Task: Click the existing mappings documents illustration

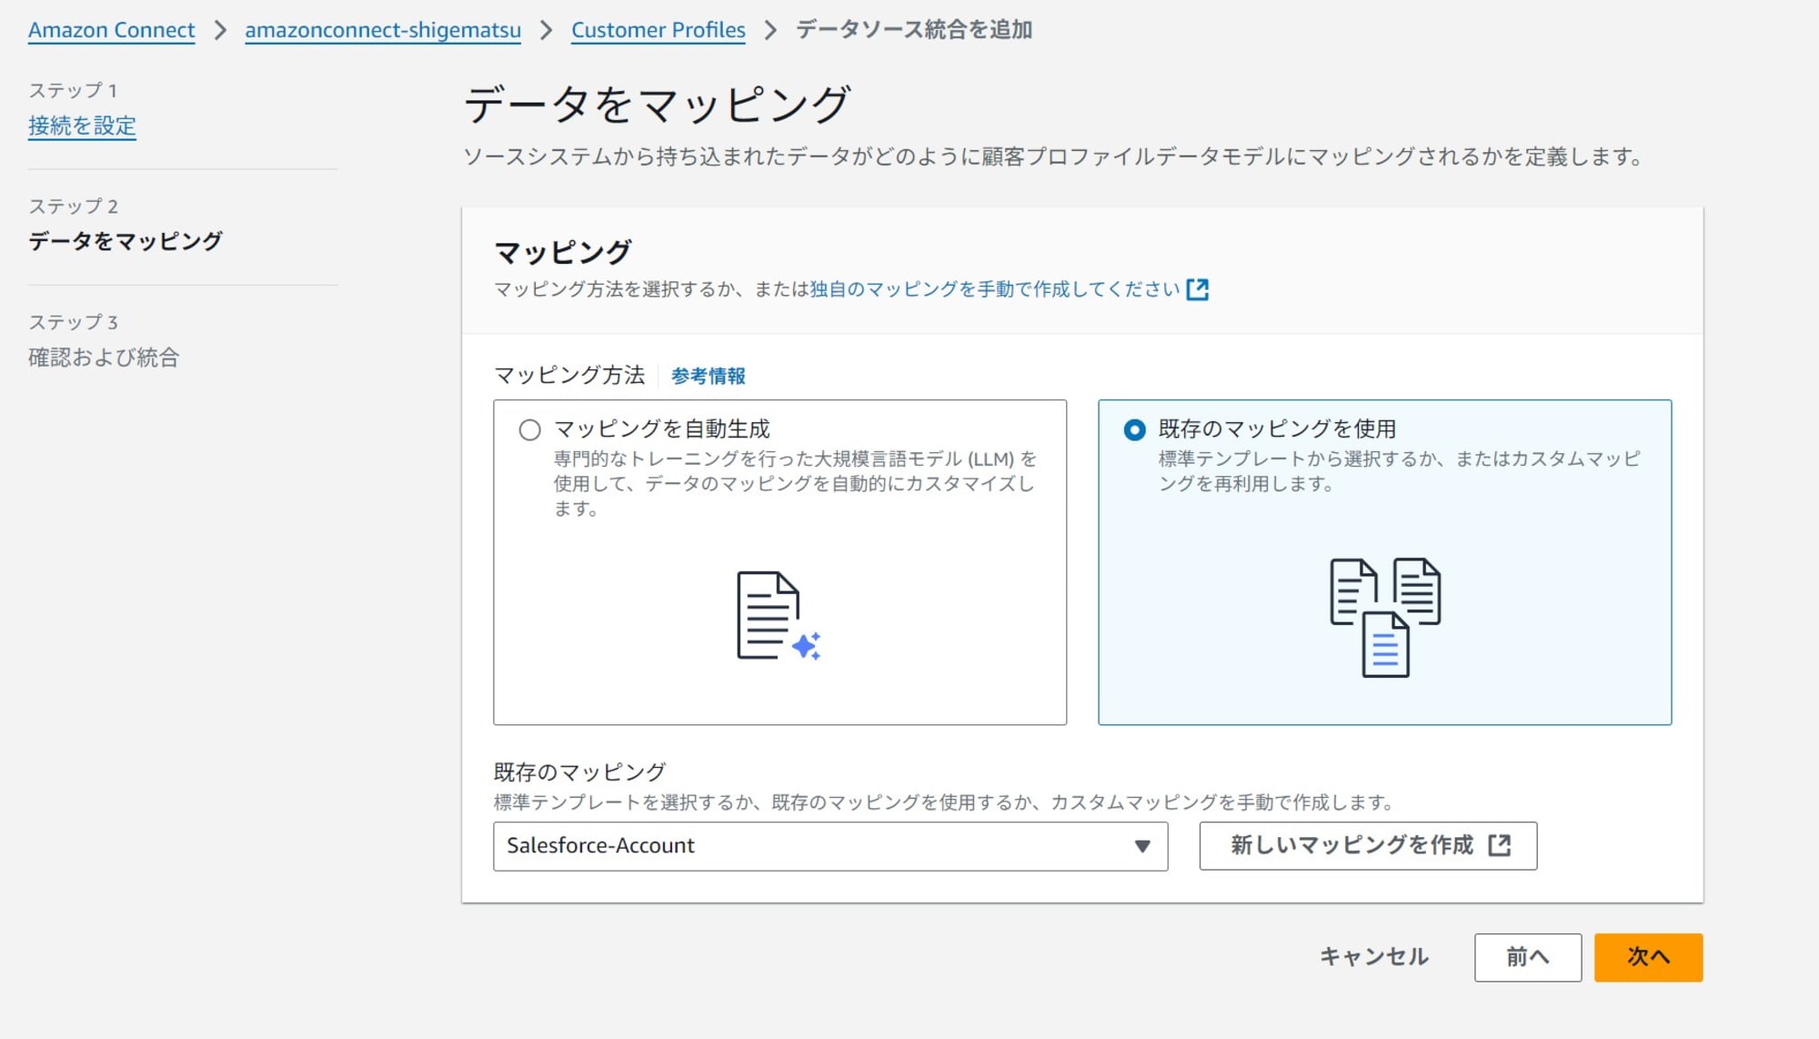Action: pos(1384,618)
